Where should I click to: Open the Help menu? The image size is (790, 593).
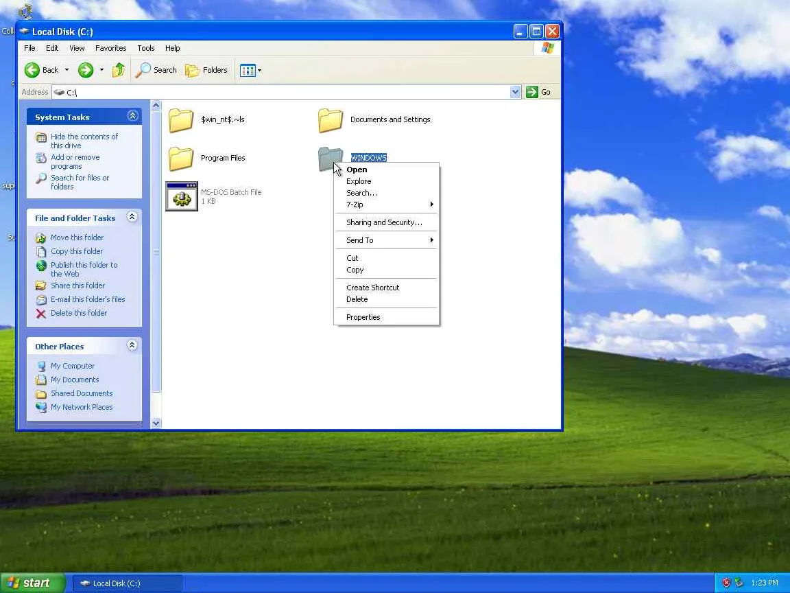[x=172, y=48]
